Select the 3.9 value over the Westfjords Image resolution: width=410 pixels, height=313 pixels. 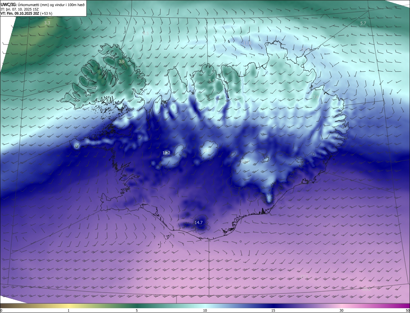coord(121,61)
